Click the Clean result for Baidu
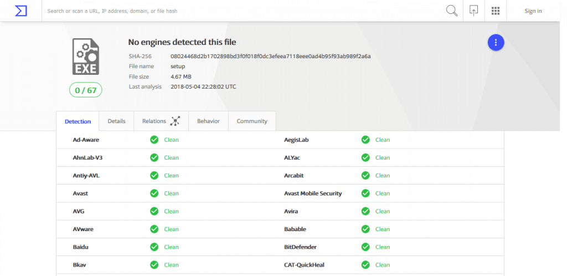567x276 pixels. [x=172, y=247]
